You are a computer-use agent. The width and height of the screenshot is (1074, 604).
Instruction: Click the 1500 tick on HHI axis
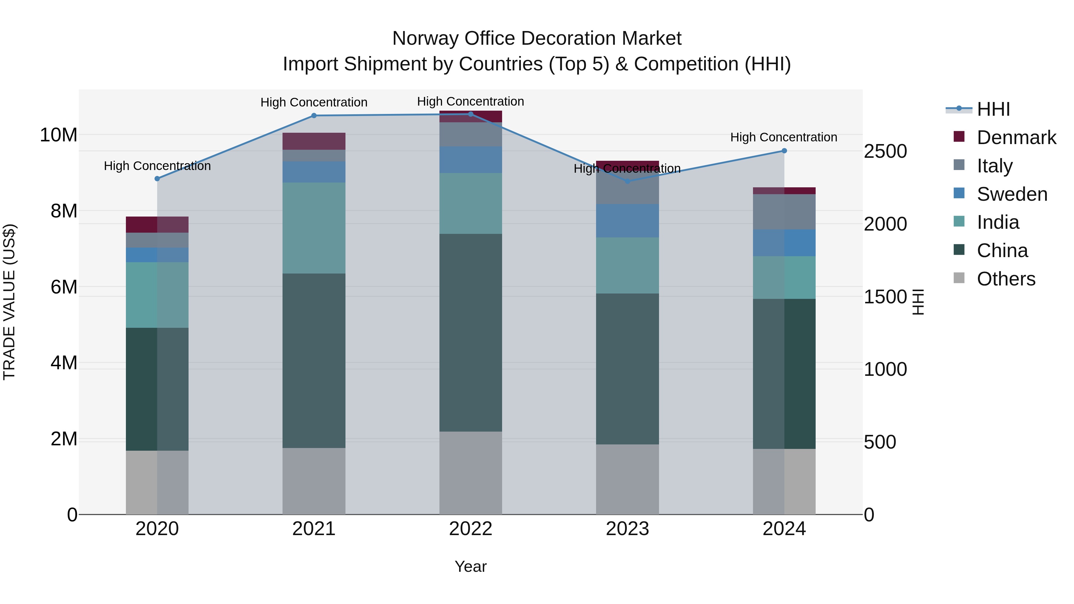point(885,297)
